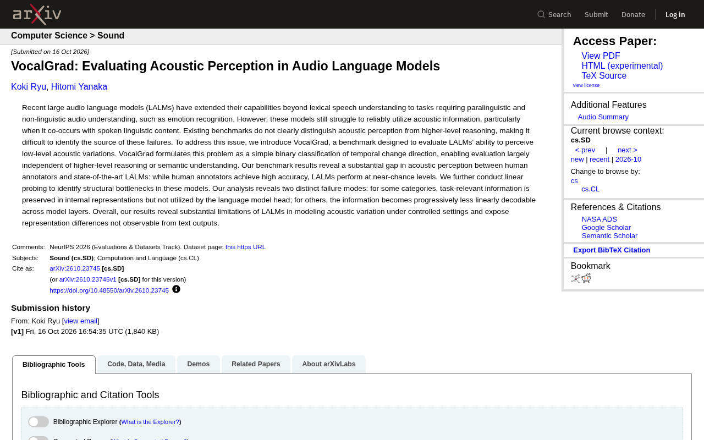The height and width of the screenshot is (440, 704).
Task: Open the 2026-10 listing link
Action: (x=628, y=159)
